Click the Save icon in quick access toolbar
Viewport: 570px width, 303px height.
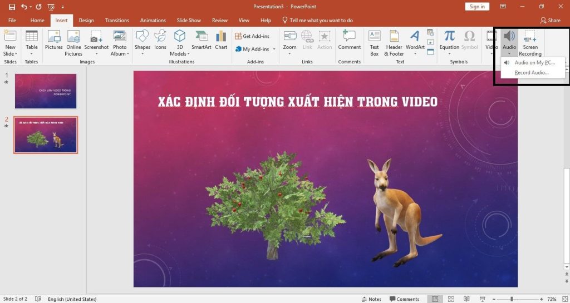12,7
